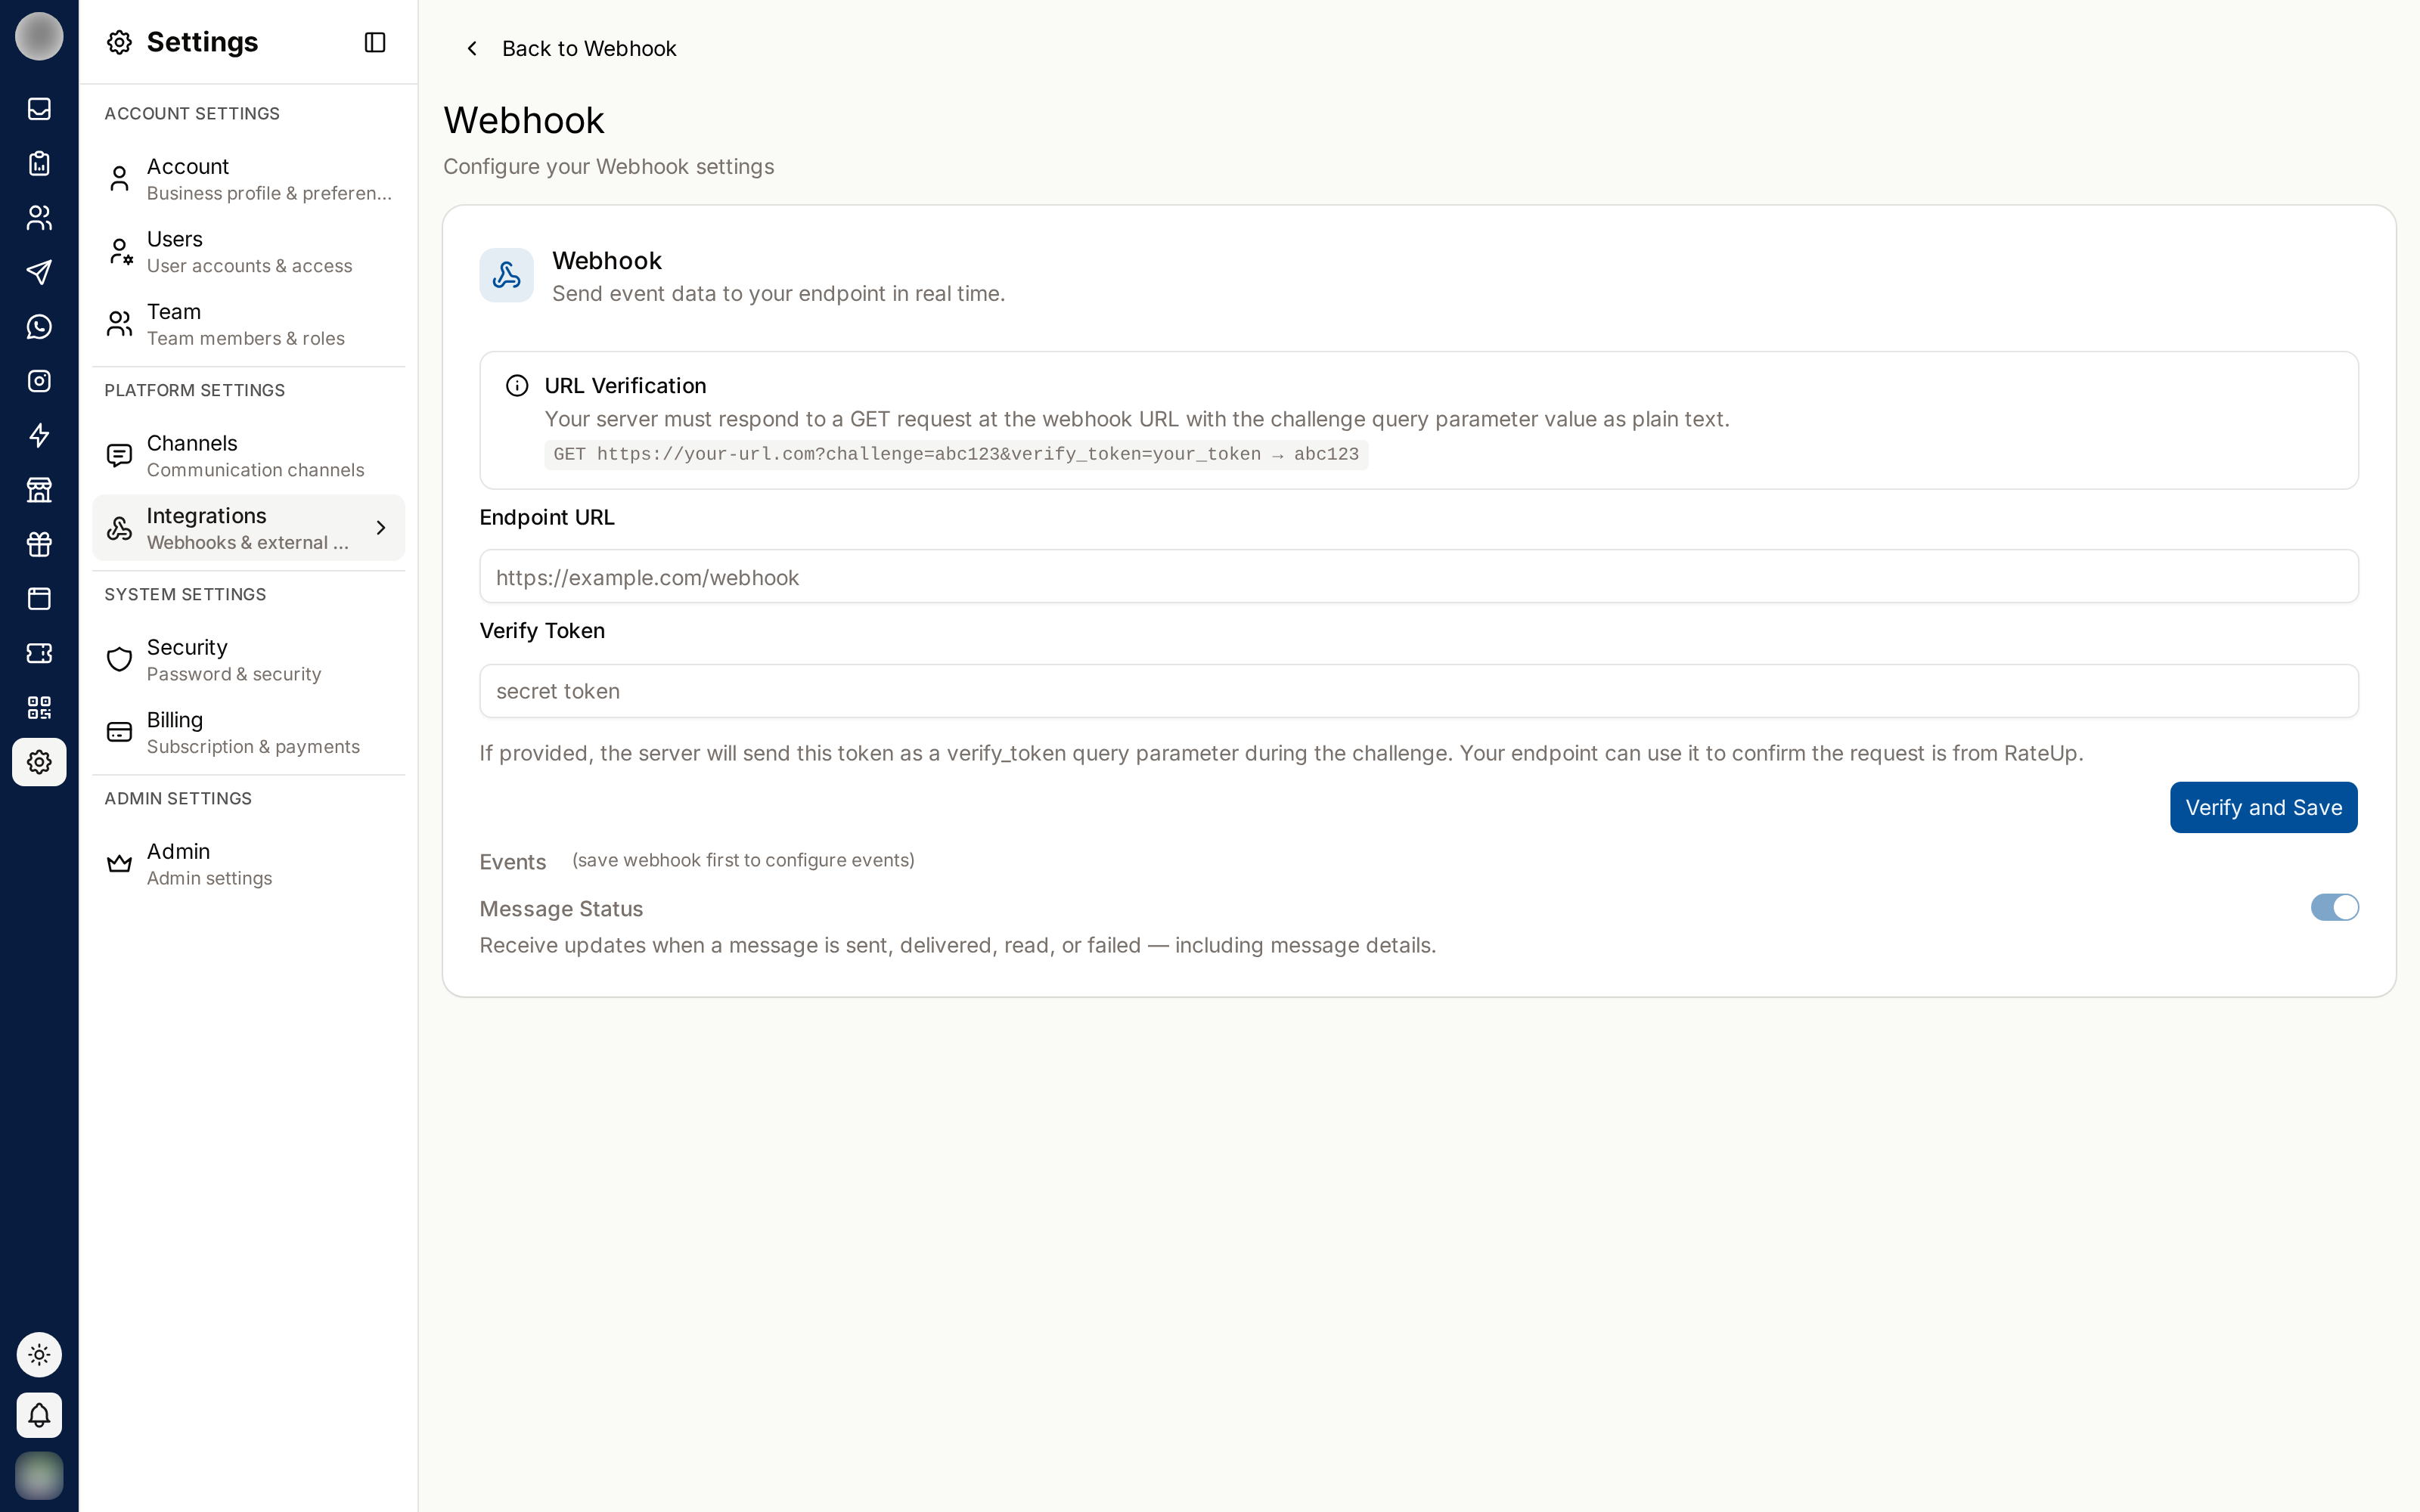Click the Verify and Save button
Screen dimensions: 2420x1512
pyautogui.click(x=2263, y=807)
